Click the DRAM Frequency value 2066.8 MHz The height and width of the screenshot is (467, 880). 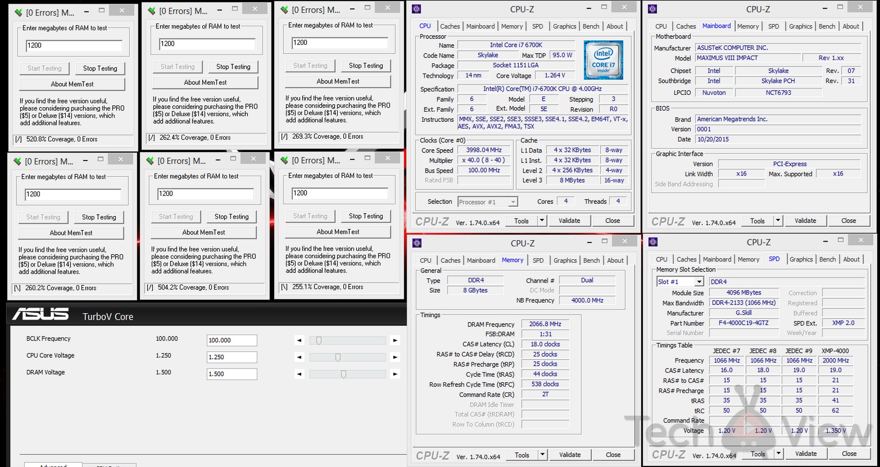[x=545, y=324]
